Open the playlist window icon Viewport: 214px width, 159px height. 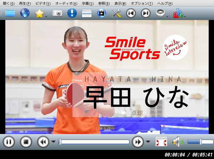87,13
